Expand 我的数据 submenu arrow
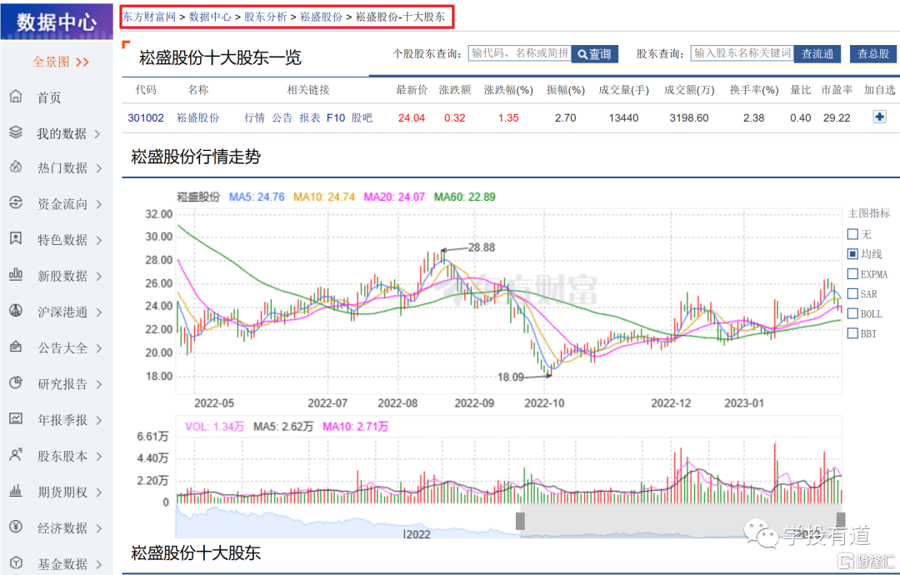 pyautogui.click(x=98, y=133)
